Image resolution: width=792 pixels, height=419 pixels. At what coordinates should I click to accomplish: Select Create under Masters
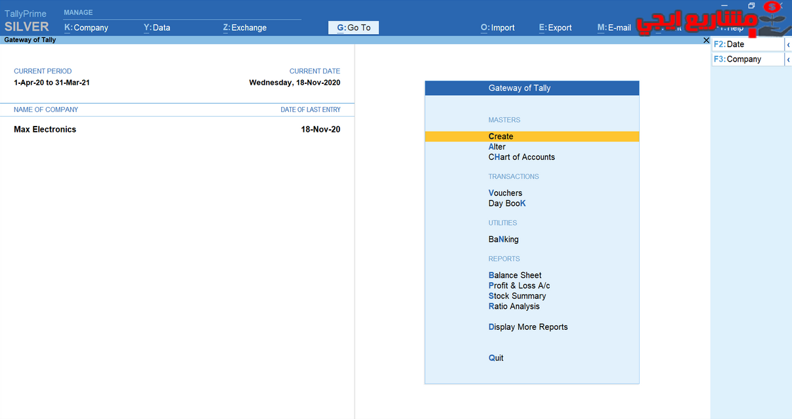coord(532,136)
